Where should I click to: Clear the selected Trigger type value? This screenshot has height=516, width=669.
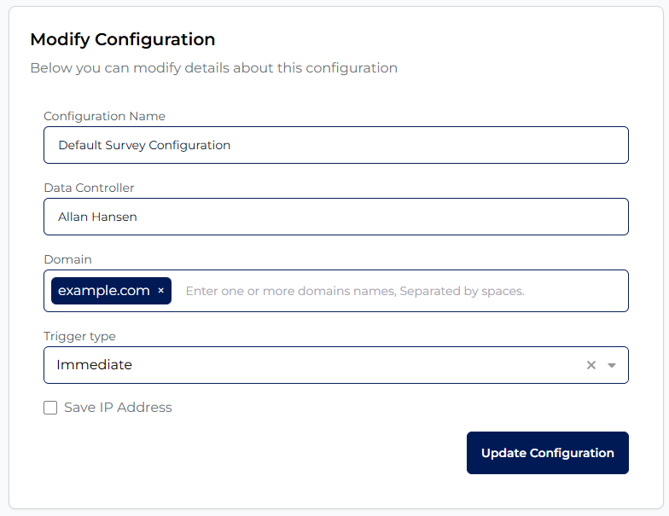590,365
